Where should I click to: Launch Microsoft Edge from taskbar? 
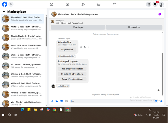click(23, 110)
